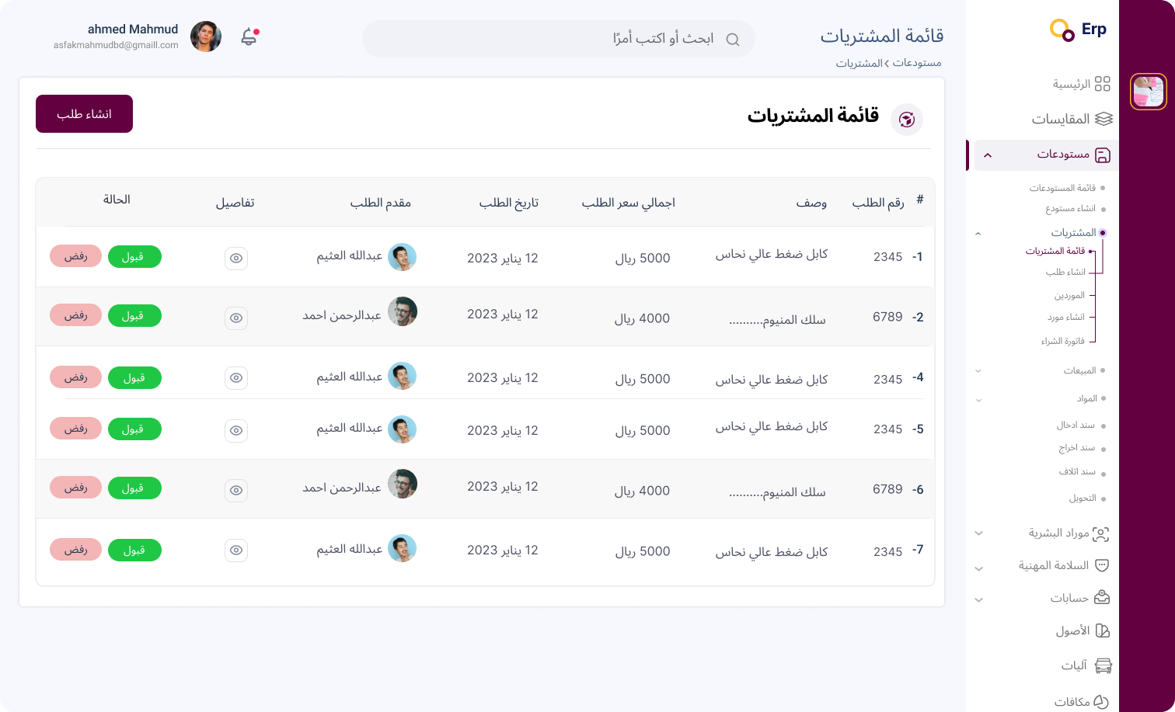1175x712 pixels.
Task: Open انشاء مستودع in sidebar
Action: [x=1070, y=209]
